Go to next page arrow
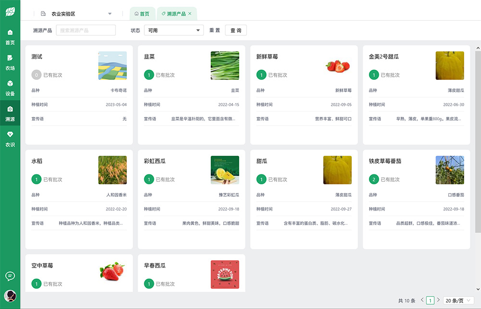481x309 pixels. coord(438,300)
